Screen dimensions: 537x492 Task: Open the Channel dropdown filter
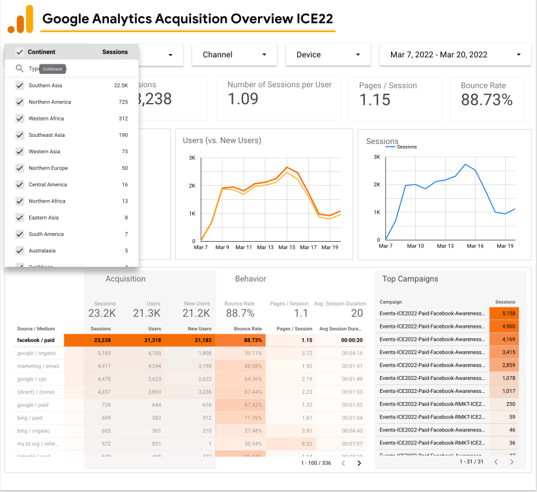point(234,55)
